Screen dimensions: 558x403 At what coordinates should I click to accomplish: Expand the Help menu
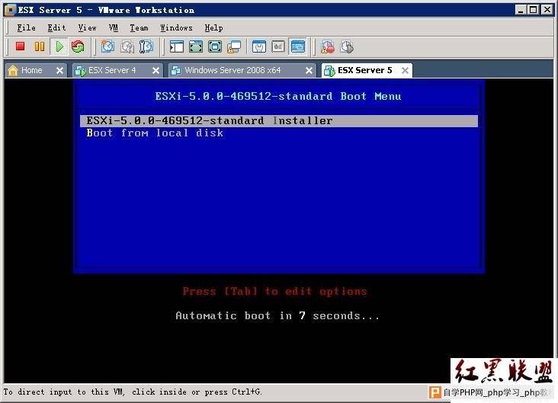coord(213,27)
